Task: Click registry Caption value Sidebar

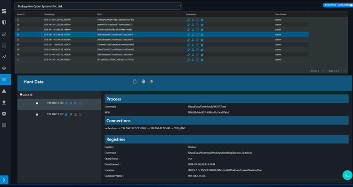Action: click(192, 147)
